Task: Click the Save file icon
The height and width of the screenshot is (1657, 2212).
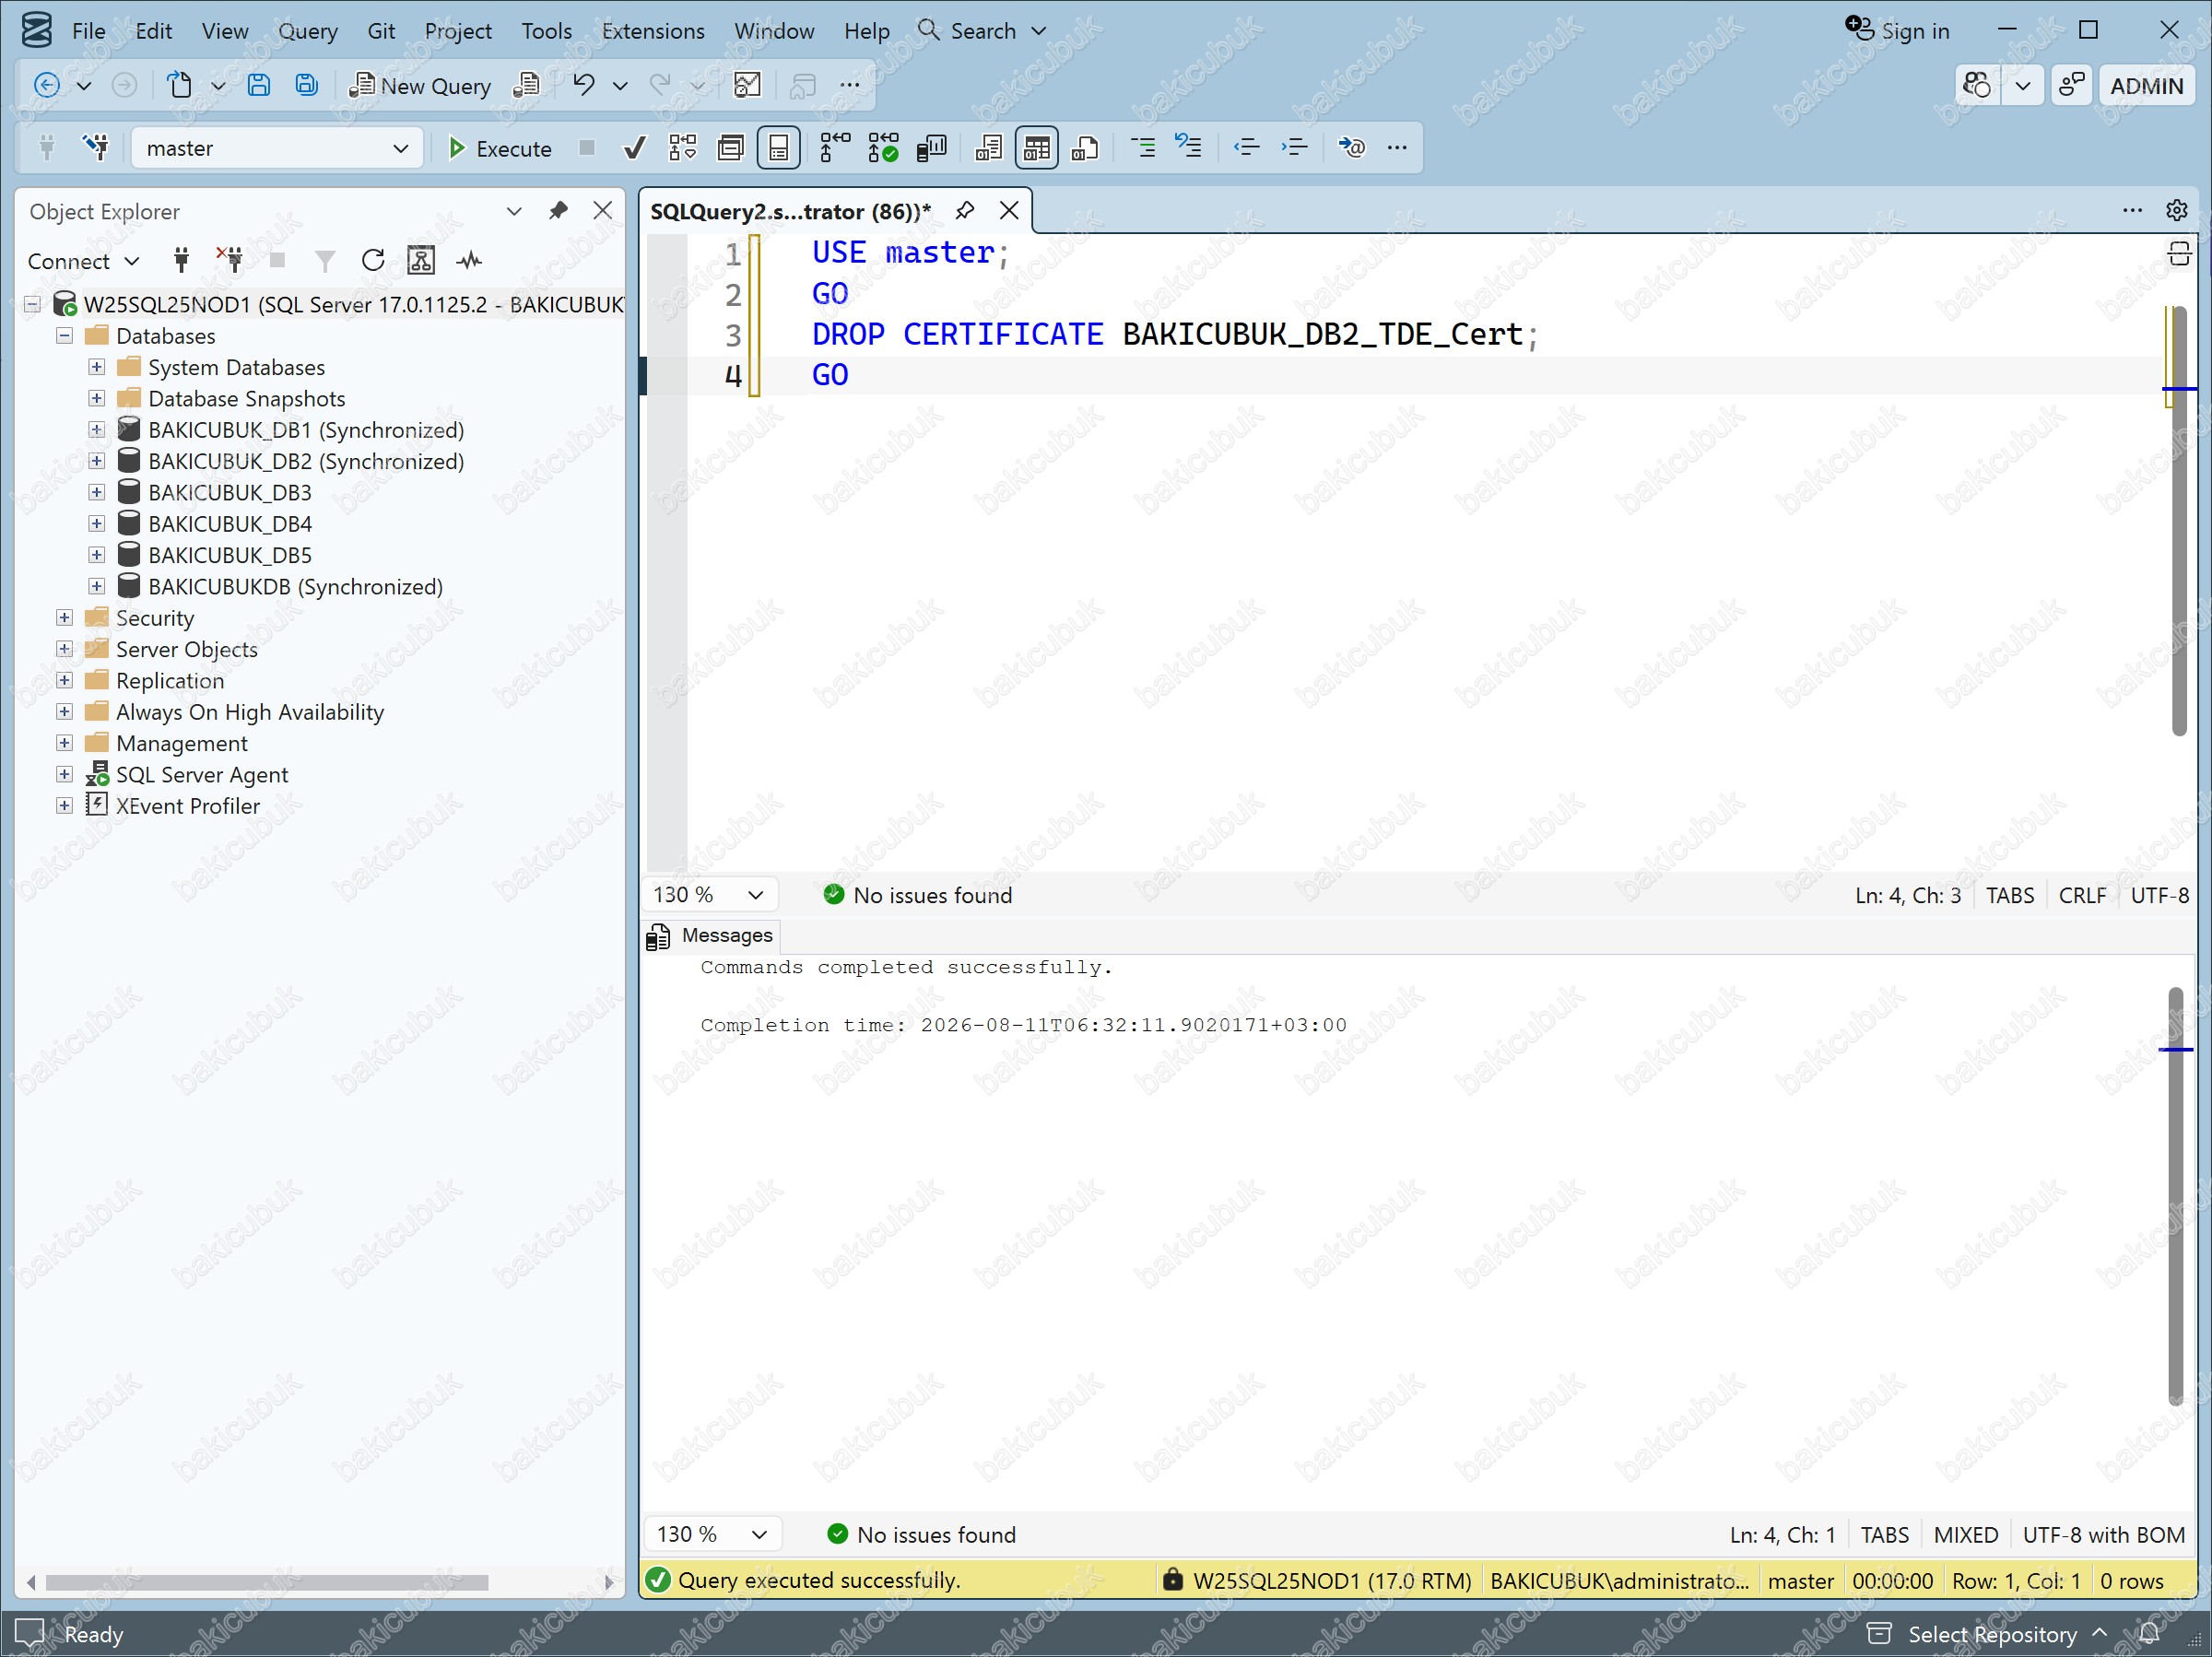Action: coord(258,85)
